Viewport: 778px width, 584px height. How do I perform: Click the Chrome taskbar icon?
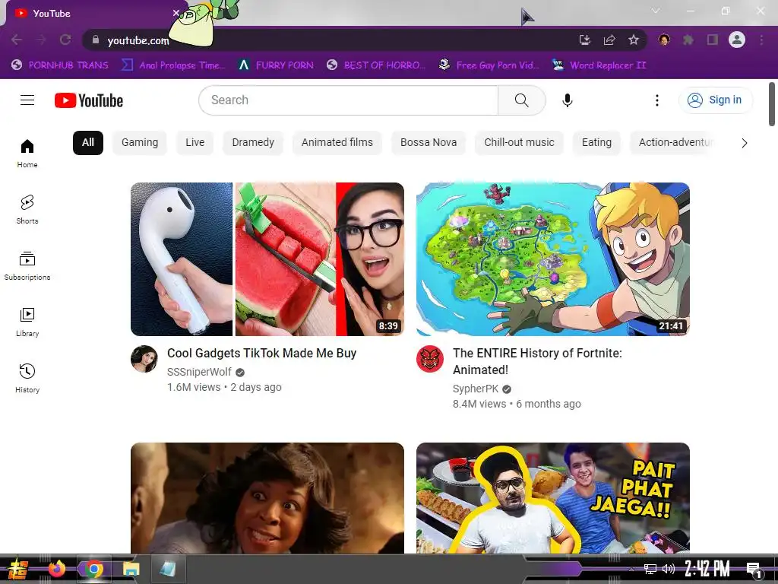pyautogui.click(x=93, y=569)
